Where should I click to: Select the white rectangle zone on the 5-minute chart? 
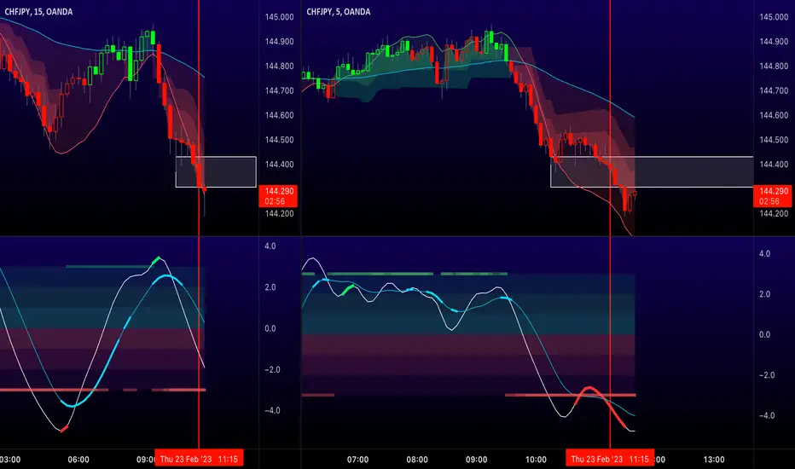pos(652,172)
